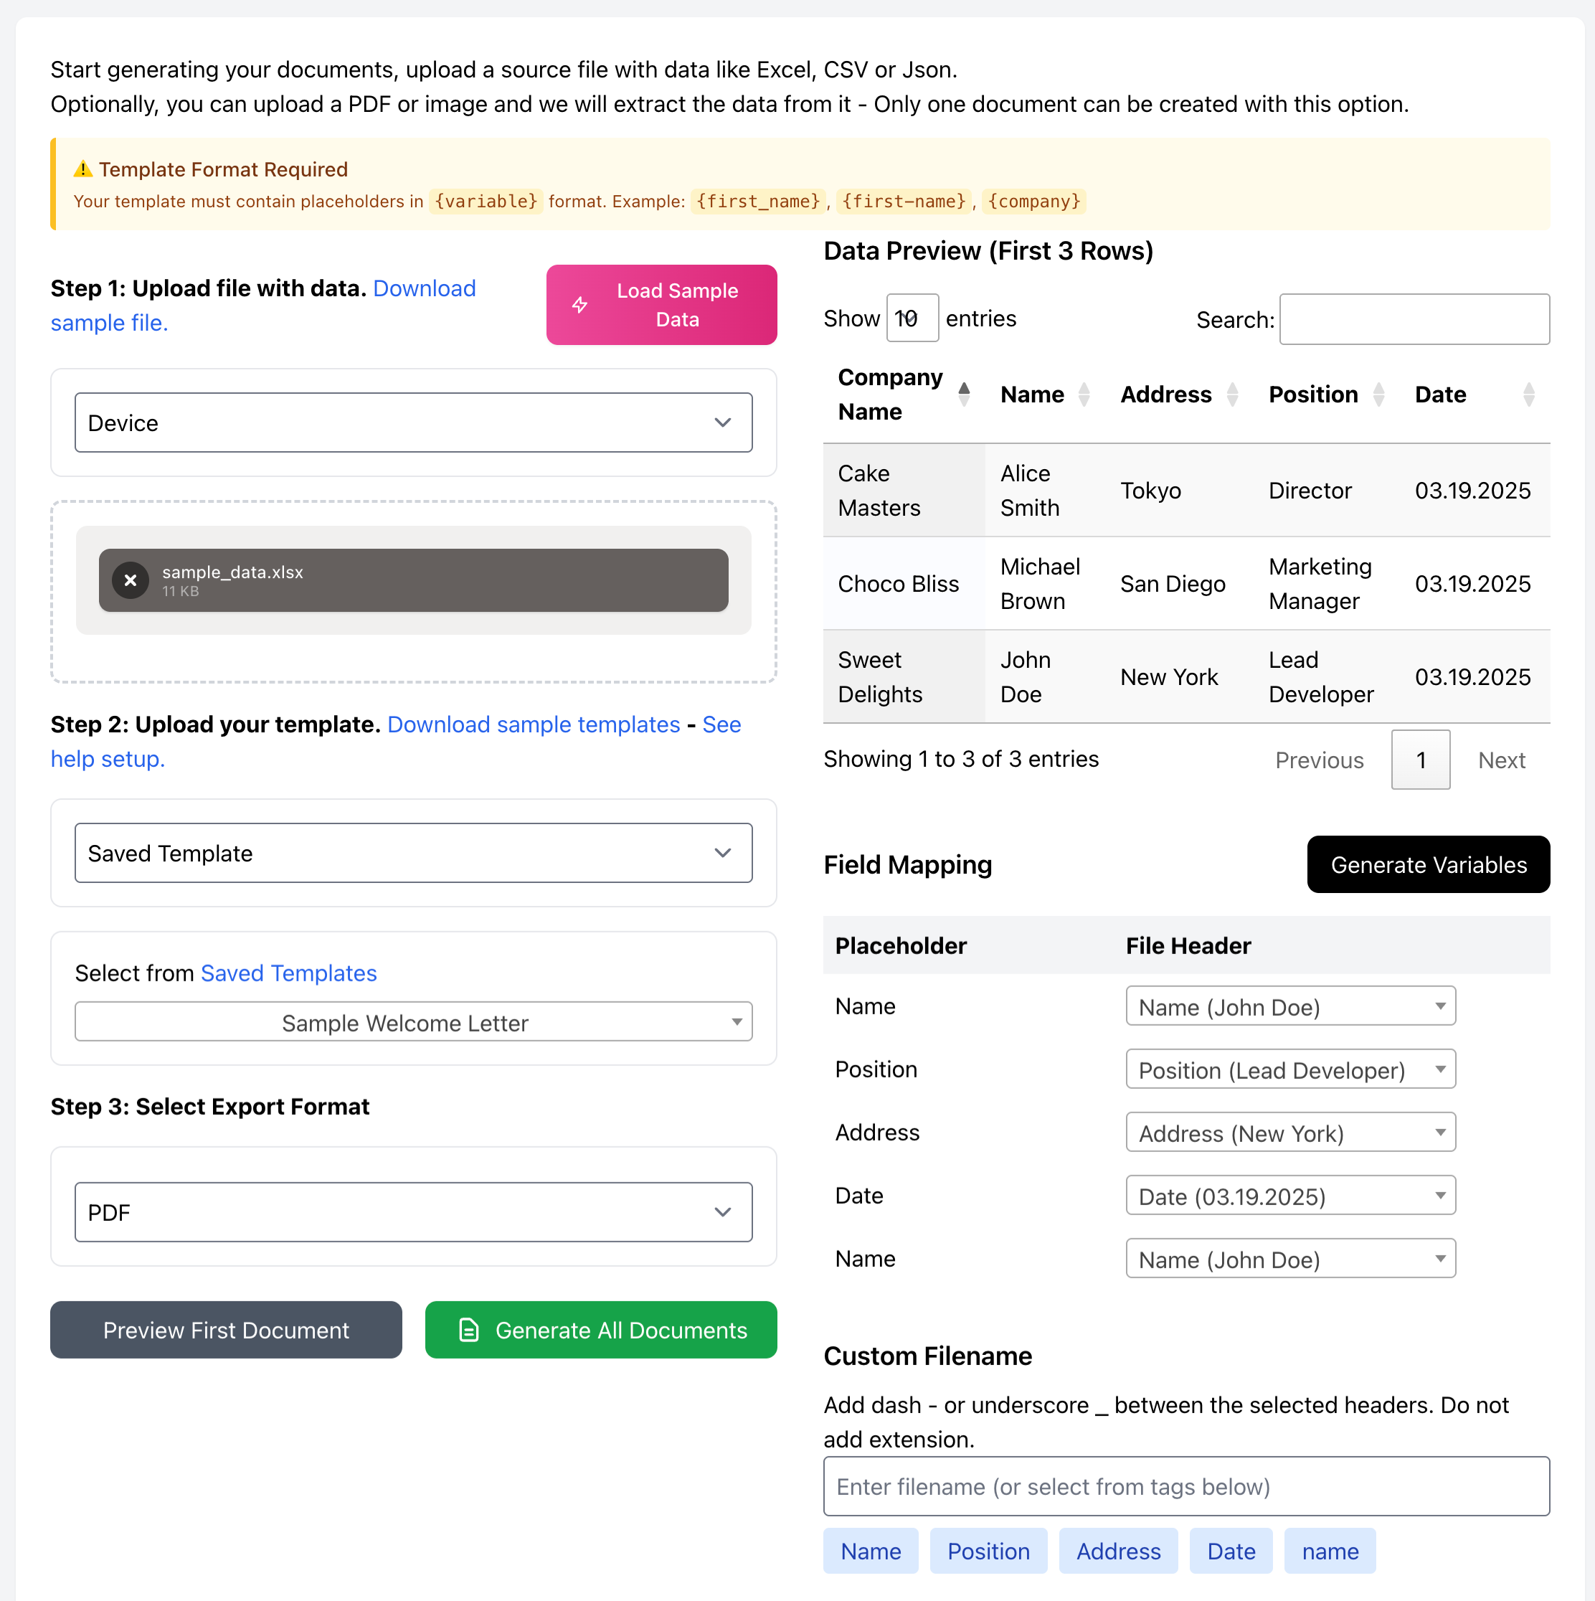Open the PDF export format dropdown
The height and width of the screenshot is (1601, 1595).
pyautogui.click(x=414, y=1212)
